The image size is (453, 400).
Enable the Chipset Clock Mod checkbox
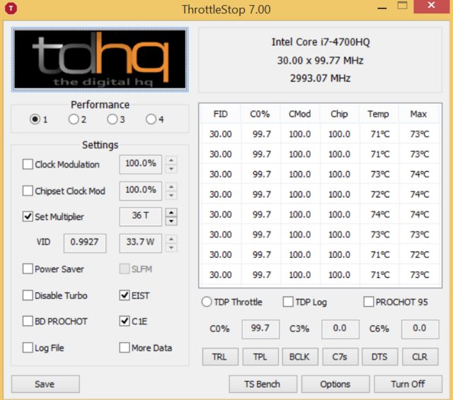tap(28, 191)
